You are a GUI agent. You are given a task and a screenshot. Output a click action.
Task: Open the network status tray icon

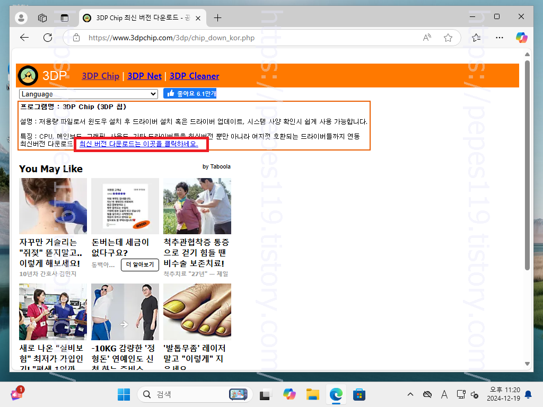461,394
